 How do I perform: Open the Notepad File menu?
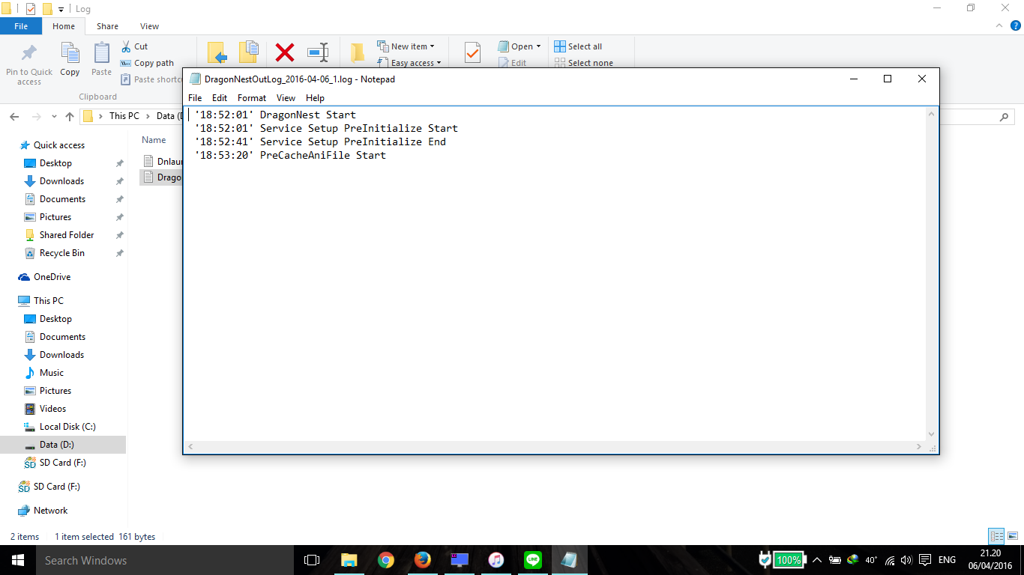coord(195,98)
